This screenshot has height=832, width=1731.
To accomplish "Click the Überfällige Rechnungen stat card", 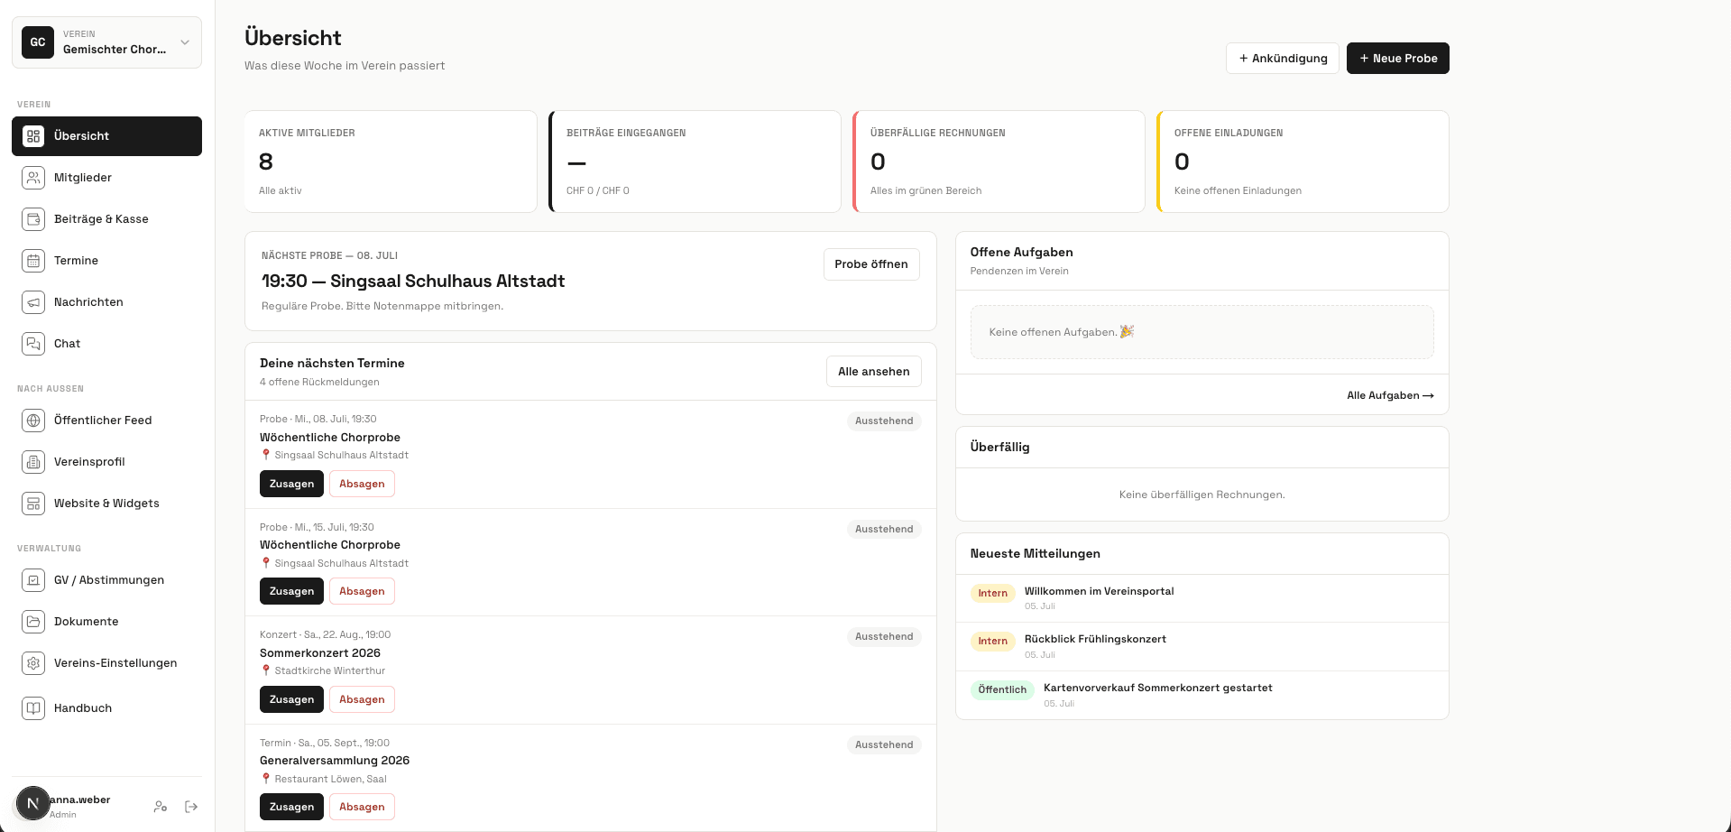I will point(999,162).
